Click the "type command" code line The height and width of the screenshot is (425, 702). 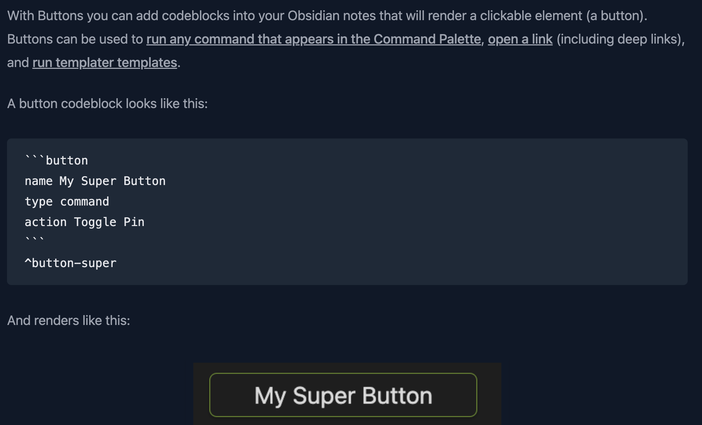(x=67, y=202)
